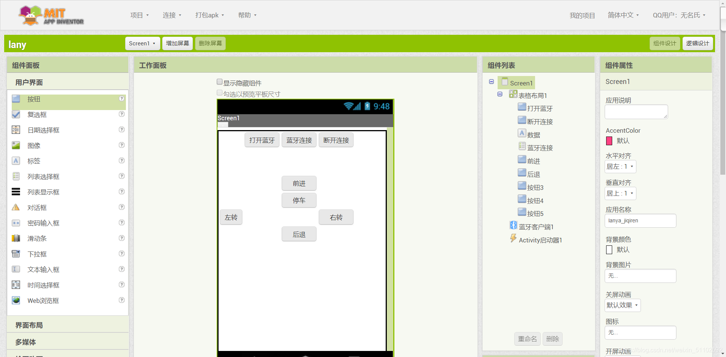Screen dimensions: 726x357
Task: Select the 列表显示框 list view icon
Action: pyautogui.click(x=16, y=192)
